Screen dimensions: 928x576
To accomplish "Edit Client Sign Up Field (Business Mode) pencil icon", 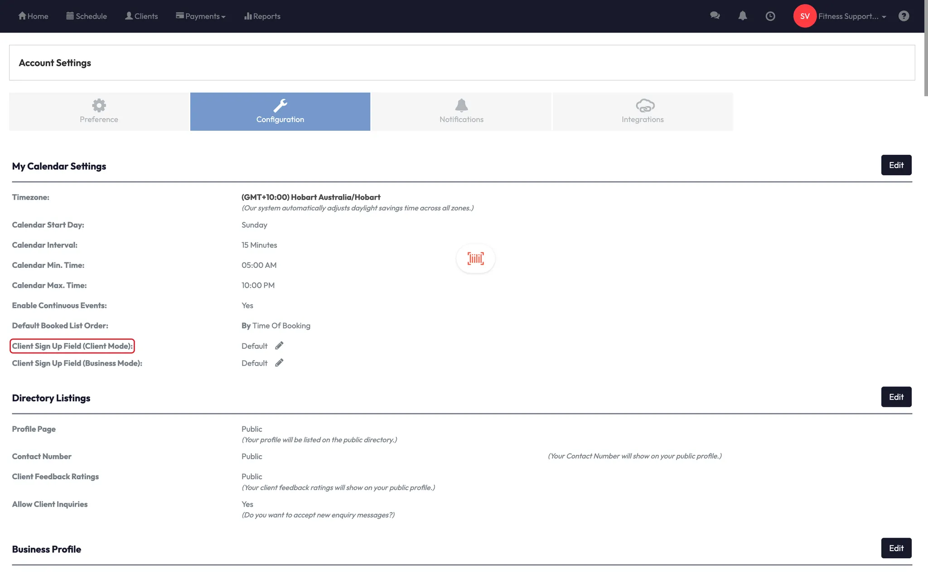I will click(x=280, y=362).
